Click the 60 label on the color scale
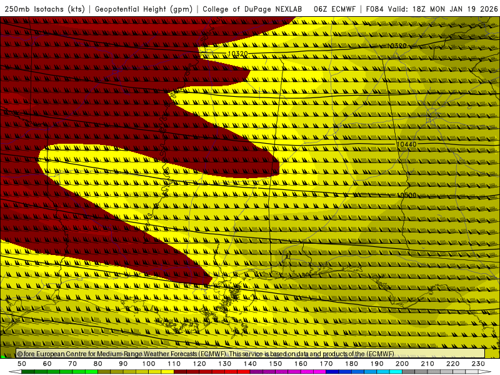The height and width of the screenshot is (375, 500). tap(47, 364)
